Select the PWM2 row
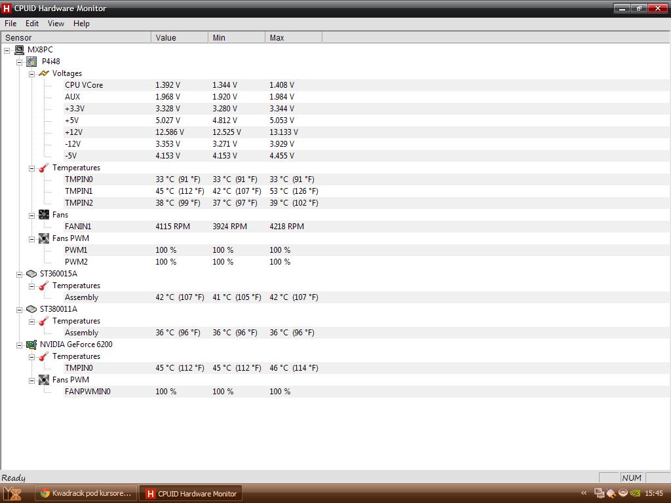 [x=367, y=262]
